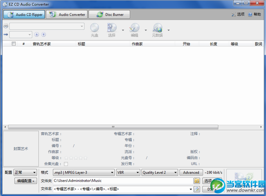Screen dimensions: 266x196
Task: Click the 等级 column header
Action: click(241, 44)
